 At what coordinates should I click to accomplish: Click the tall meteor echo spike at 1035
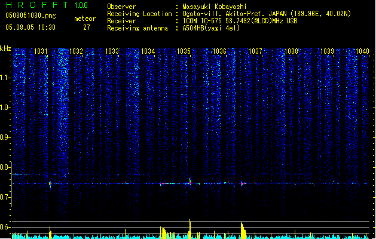[x=190, y=182]
